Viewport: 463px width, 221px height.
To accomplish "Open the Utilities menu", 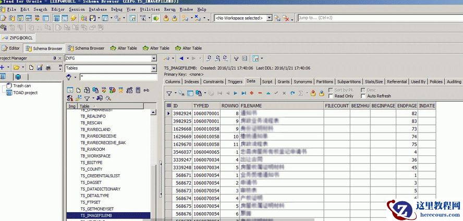I will pyautogui.click(x=150, y=9).
